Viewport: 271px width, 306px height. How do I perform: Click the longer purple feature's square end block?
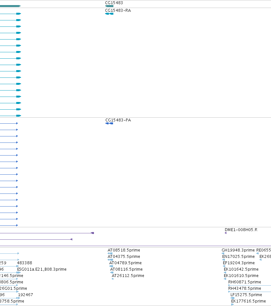(x=93, y=233)
